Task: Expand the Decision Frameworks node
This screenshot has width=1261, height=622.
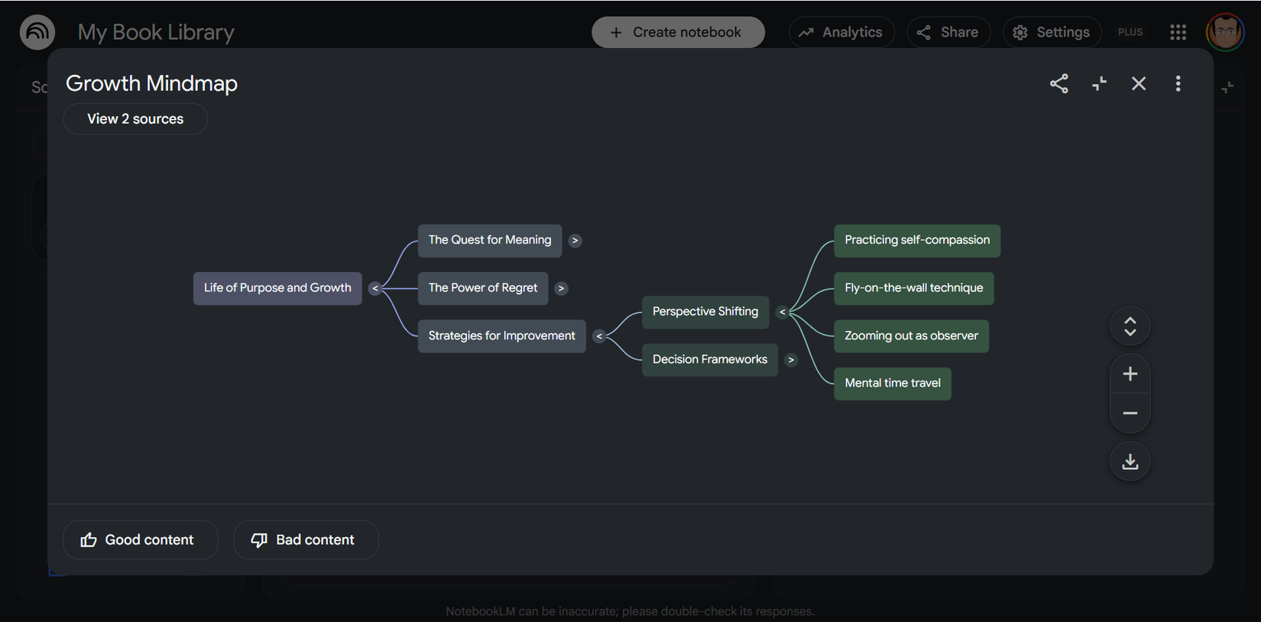Action: pyautogui.click(x=791, y=360)
